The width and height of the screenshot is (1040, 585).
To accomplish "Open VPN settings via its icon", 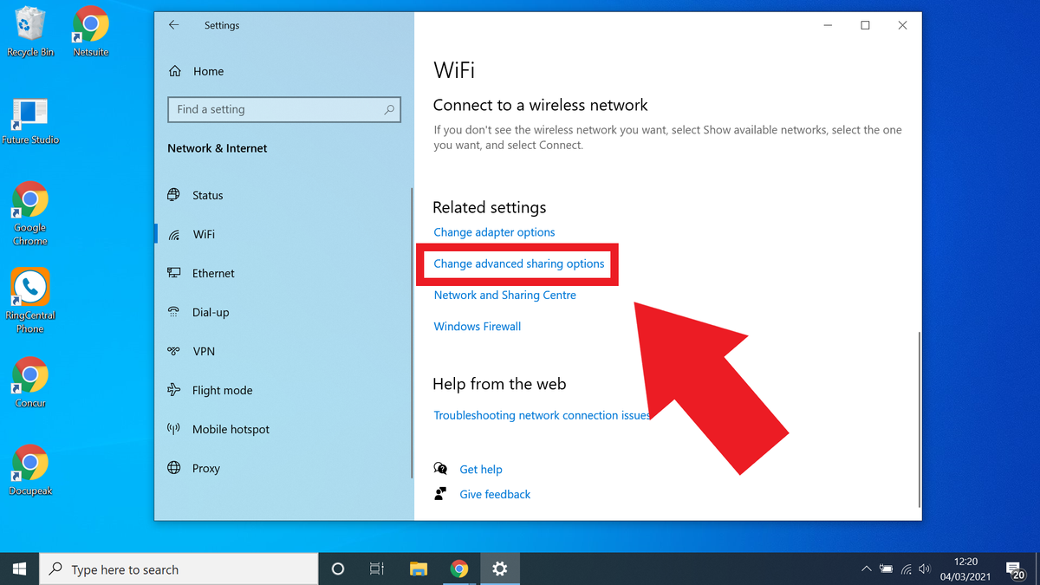I will click(173, 351).
